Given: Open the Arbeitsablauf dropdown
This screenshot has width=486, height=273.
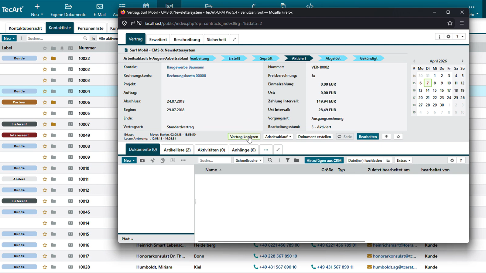Looking at the screenshot, I should 278,136.
